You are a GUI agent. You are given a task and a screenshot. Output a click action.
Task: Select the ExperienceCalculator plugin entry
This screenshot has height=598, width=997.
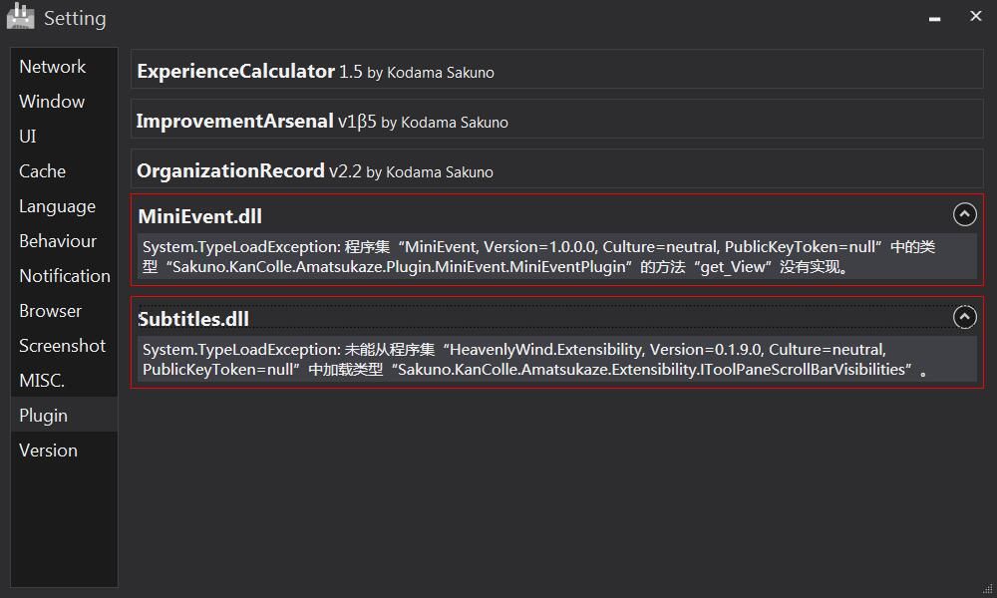point(557,70)
